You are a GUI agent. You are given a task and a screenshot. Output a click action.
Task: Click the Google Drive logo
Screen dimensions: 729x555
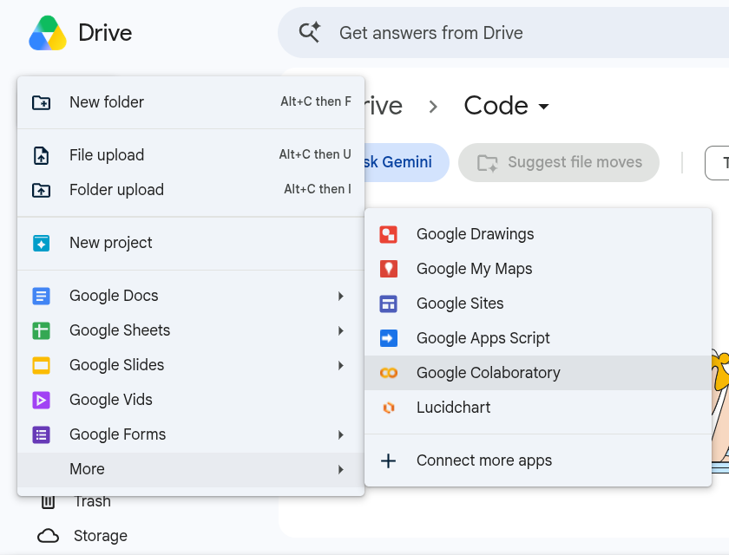point(48,33)
